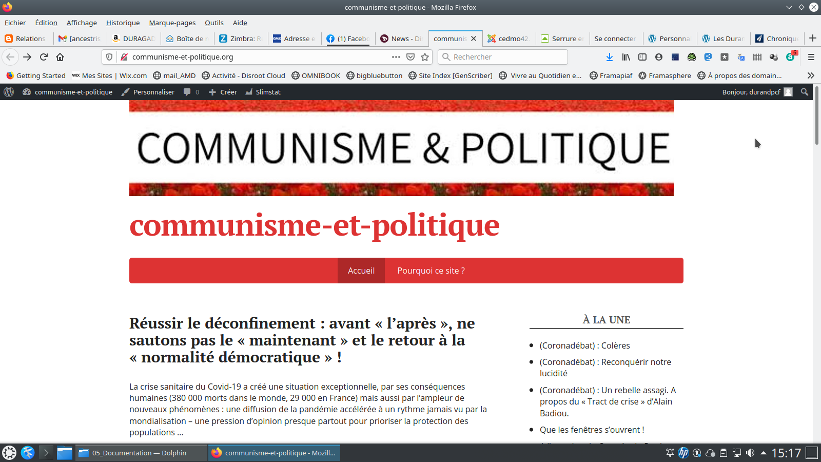Save page to Pocket
The height and width of the screenshot is (462, 821).
pyautogui.click(x=411, y=57)
